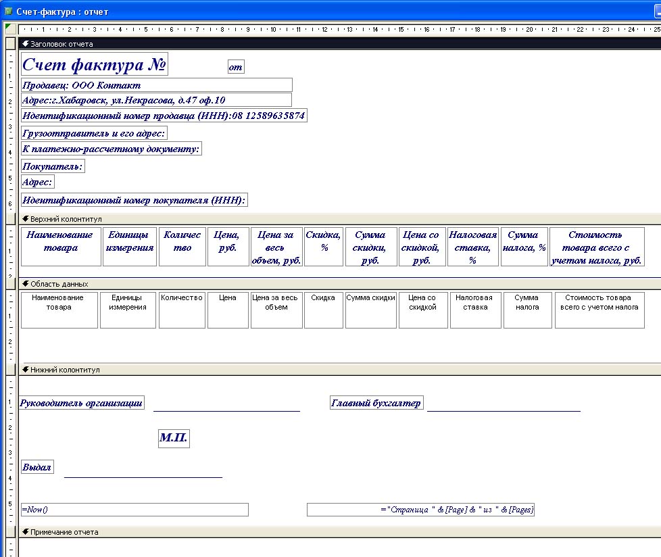Select the 'Грузоотправитель и его адрес:' label
The image size is (661, 557).
pos(94,133)
